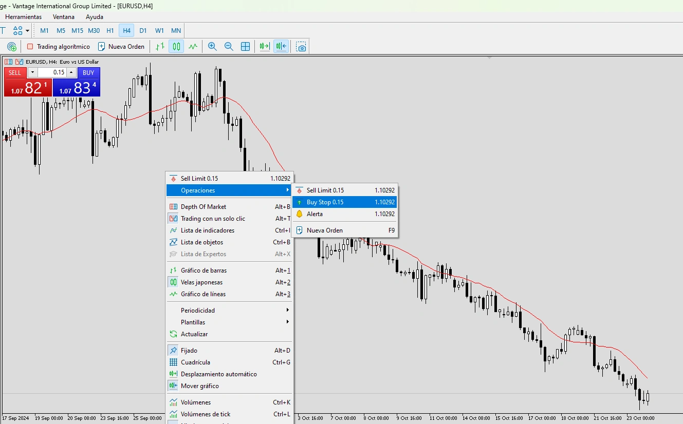The width and height of the screenshot is (683, 424).
Task: Toggle Trading algorítmico on or off
Action: coord(58,47)
